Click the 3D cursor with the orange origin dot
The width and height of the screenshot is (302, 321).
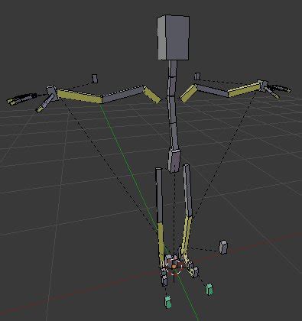tap(174, 267)
